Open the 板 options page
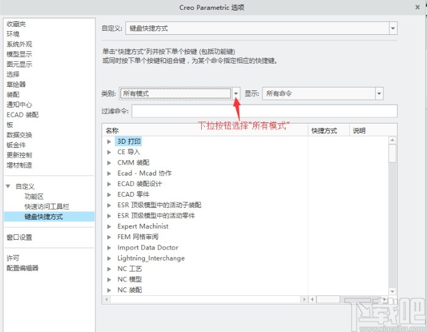 [10, 125]
